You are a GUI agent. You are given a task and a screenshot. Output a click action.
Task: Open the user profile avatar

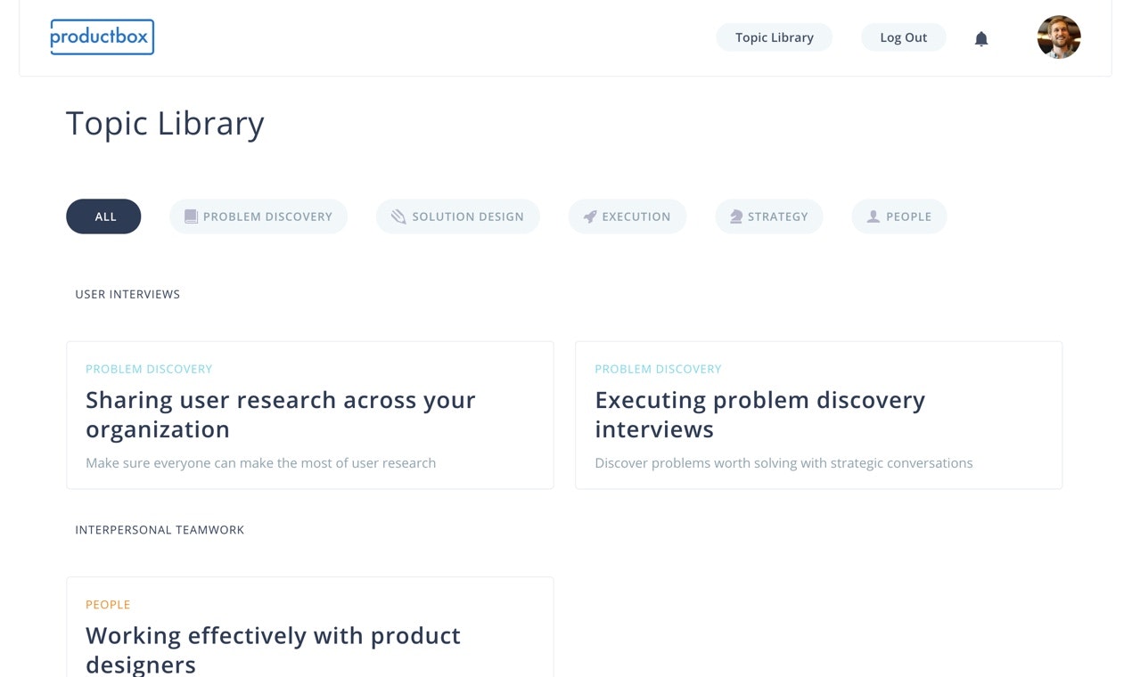pos(1059,37)
